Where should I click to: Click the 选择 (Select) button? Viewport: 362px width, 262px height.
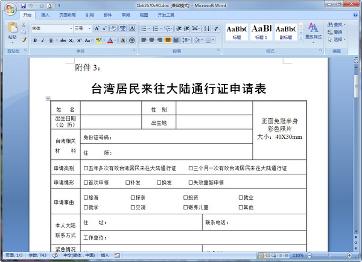click(337, 40)
